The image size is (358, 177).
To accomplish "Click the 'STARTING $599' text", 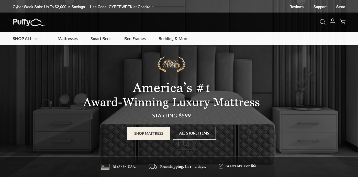I will pyautogui.click(x=171, y=116).
